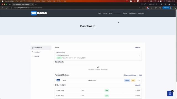Viewport: 177px width, 99px height.
Task: Open the 6 Dec 2022 order row
Action: click(x=98, y=96)
